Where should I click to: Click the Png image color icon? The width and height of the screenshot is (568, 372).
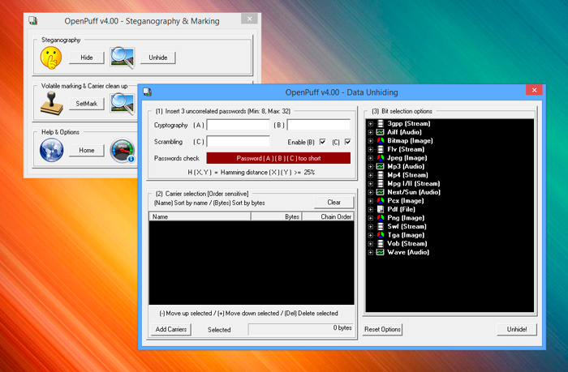point(380,218)
